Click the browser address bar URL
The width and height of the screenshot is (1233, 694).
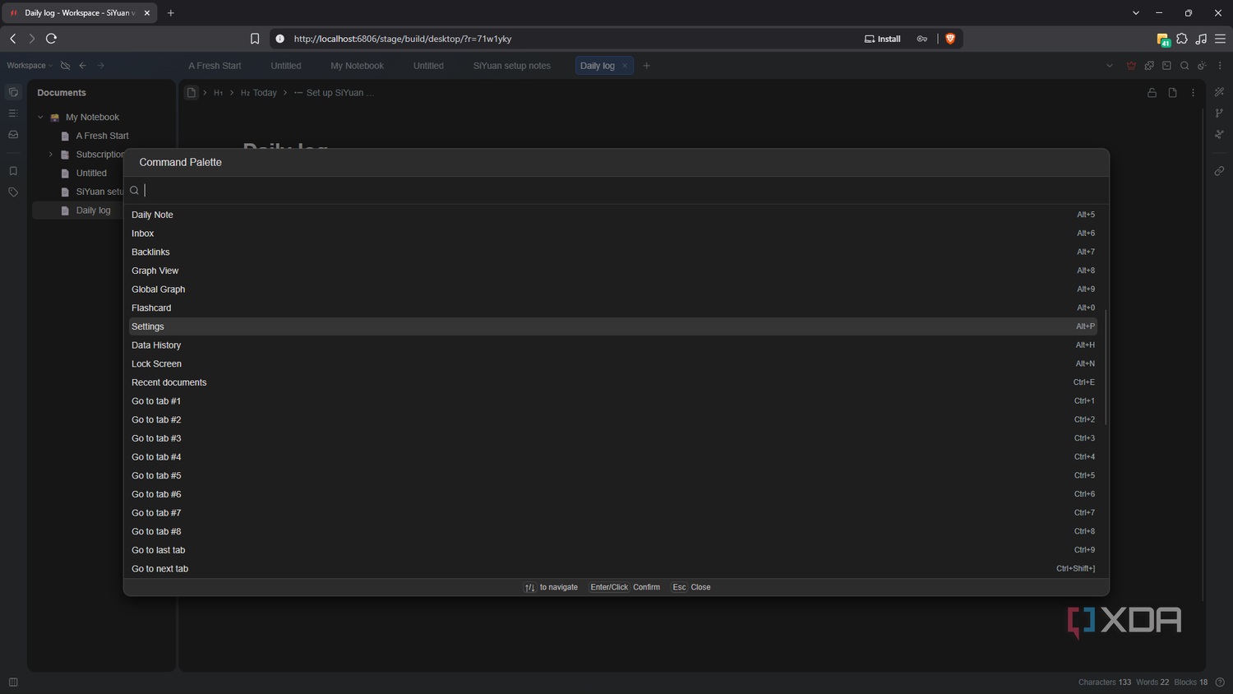click(x=403, y=39)
